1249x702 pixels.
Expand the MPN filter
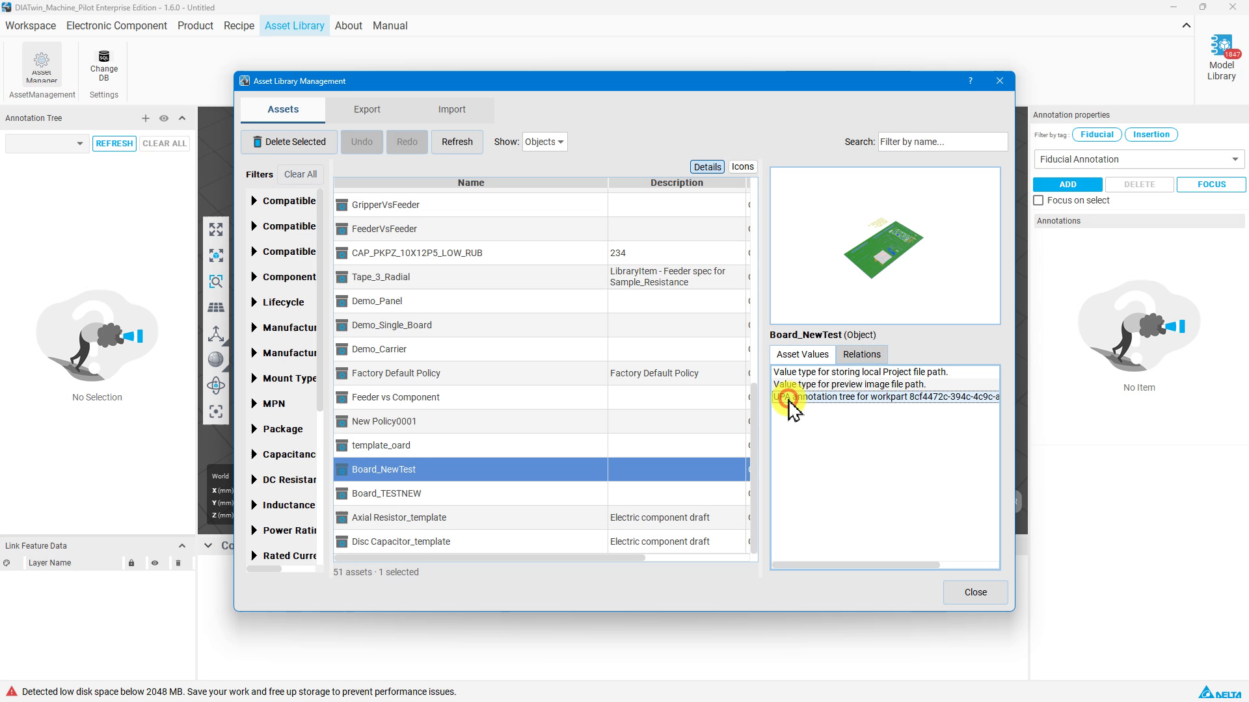(254, 404)
